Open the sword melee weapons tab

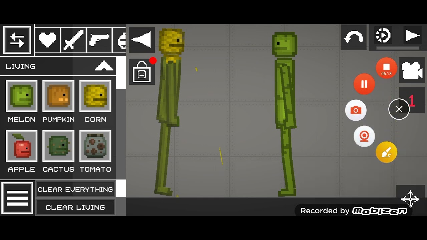(74, 40)
